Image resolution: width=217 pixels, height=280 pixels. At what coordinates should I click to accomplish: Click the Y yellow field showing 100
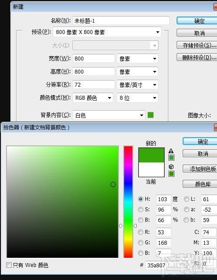209,253
